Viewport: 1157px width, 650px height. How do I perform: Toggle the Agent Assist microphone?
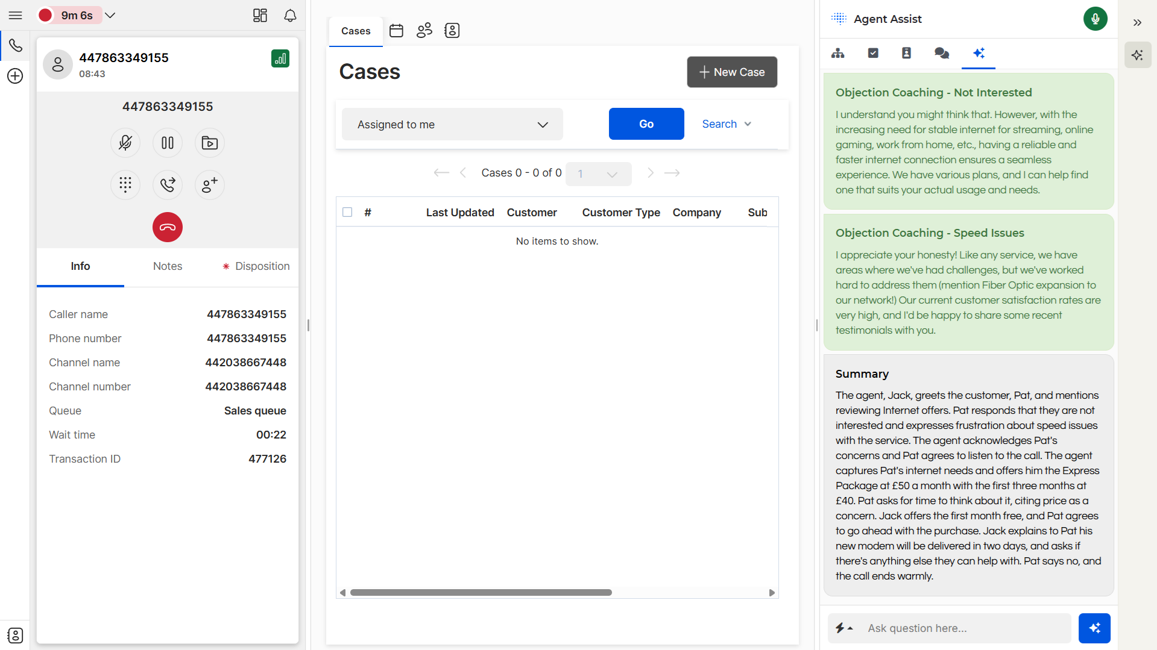tap(1096, 19)
